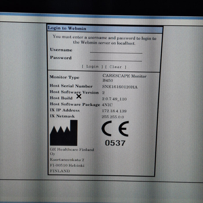Image resolution: width=203 pixels, height=203 pixels.
Task: Click the CE conformity mark
Action: pyautogui.click(x=115, y=129)
